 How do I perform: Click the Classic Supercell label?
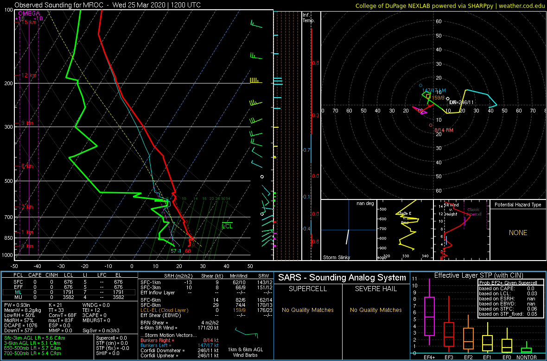[474, 212]
